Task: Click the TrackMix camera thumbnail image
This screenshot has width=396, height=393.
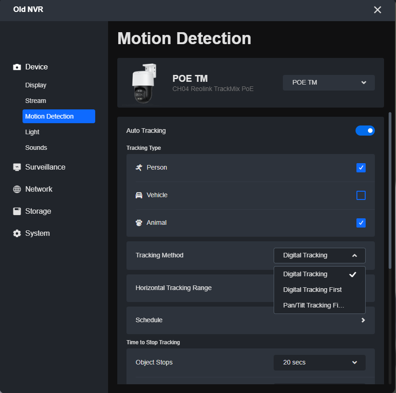Action: [143, 84]
